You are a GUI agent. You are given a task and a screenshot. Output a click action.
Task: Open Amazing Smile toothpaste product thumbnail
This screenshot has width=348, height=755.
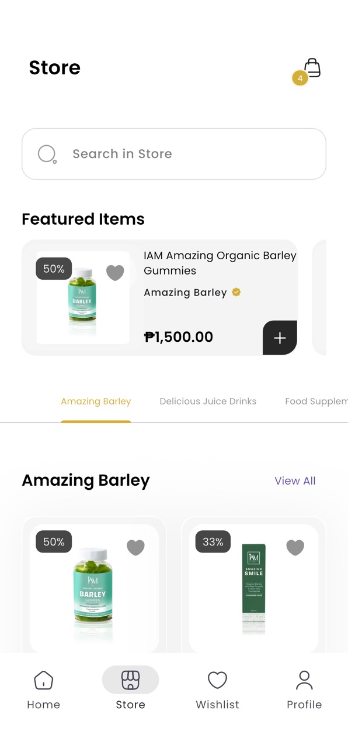253,588
